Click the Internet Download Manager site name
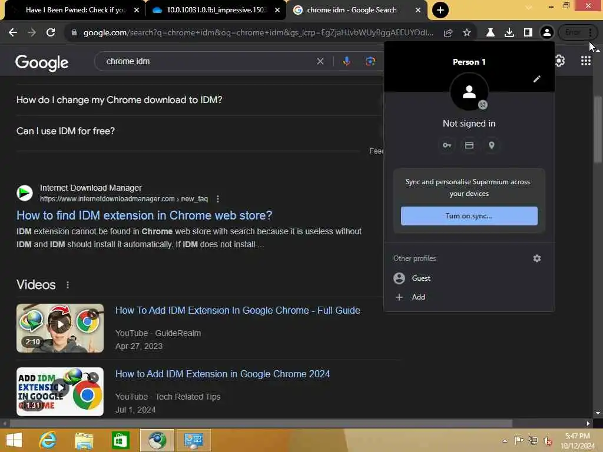The height and width of the screenshot is (452, 603). (x=91, y=188)
